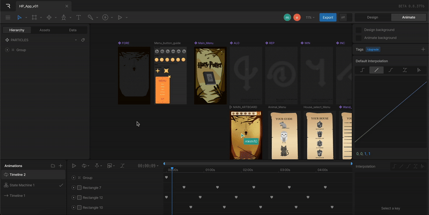Open the PARTICLES artboard dropdown chevron
The width and height of the screenshot is (429, 215).
tap(76, 40)
